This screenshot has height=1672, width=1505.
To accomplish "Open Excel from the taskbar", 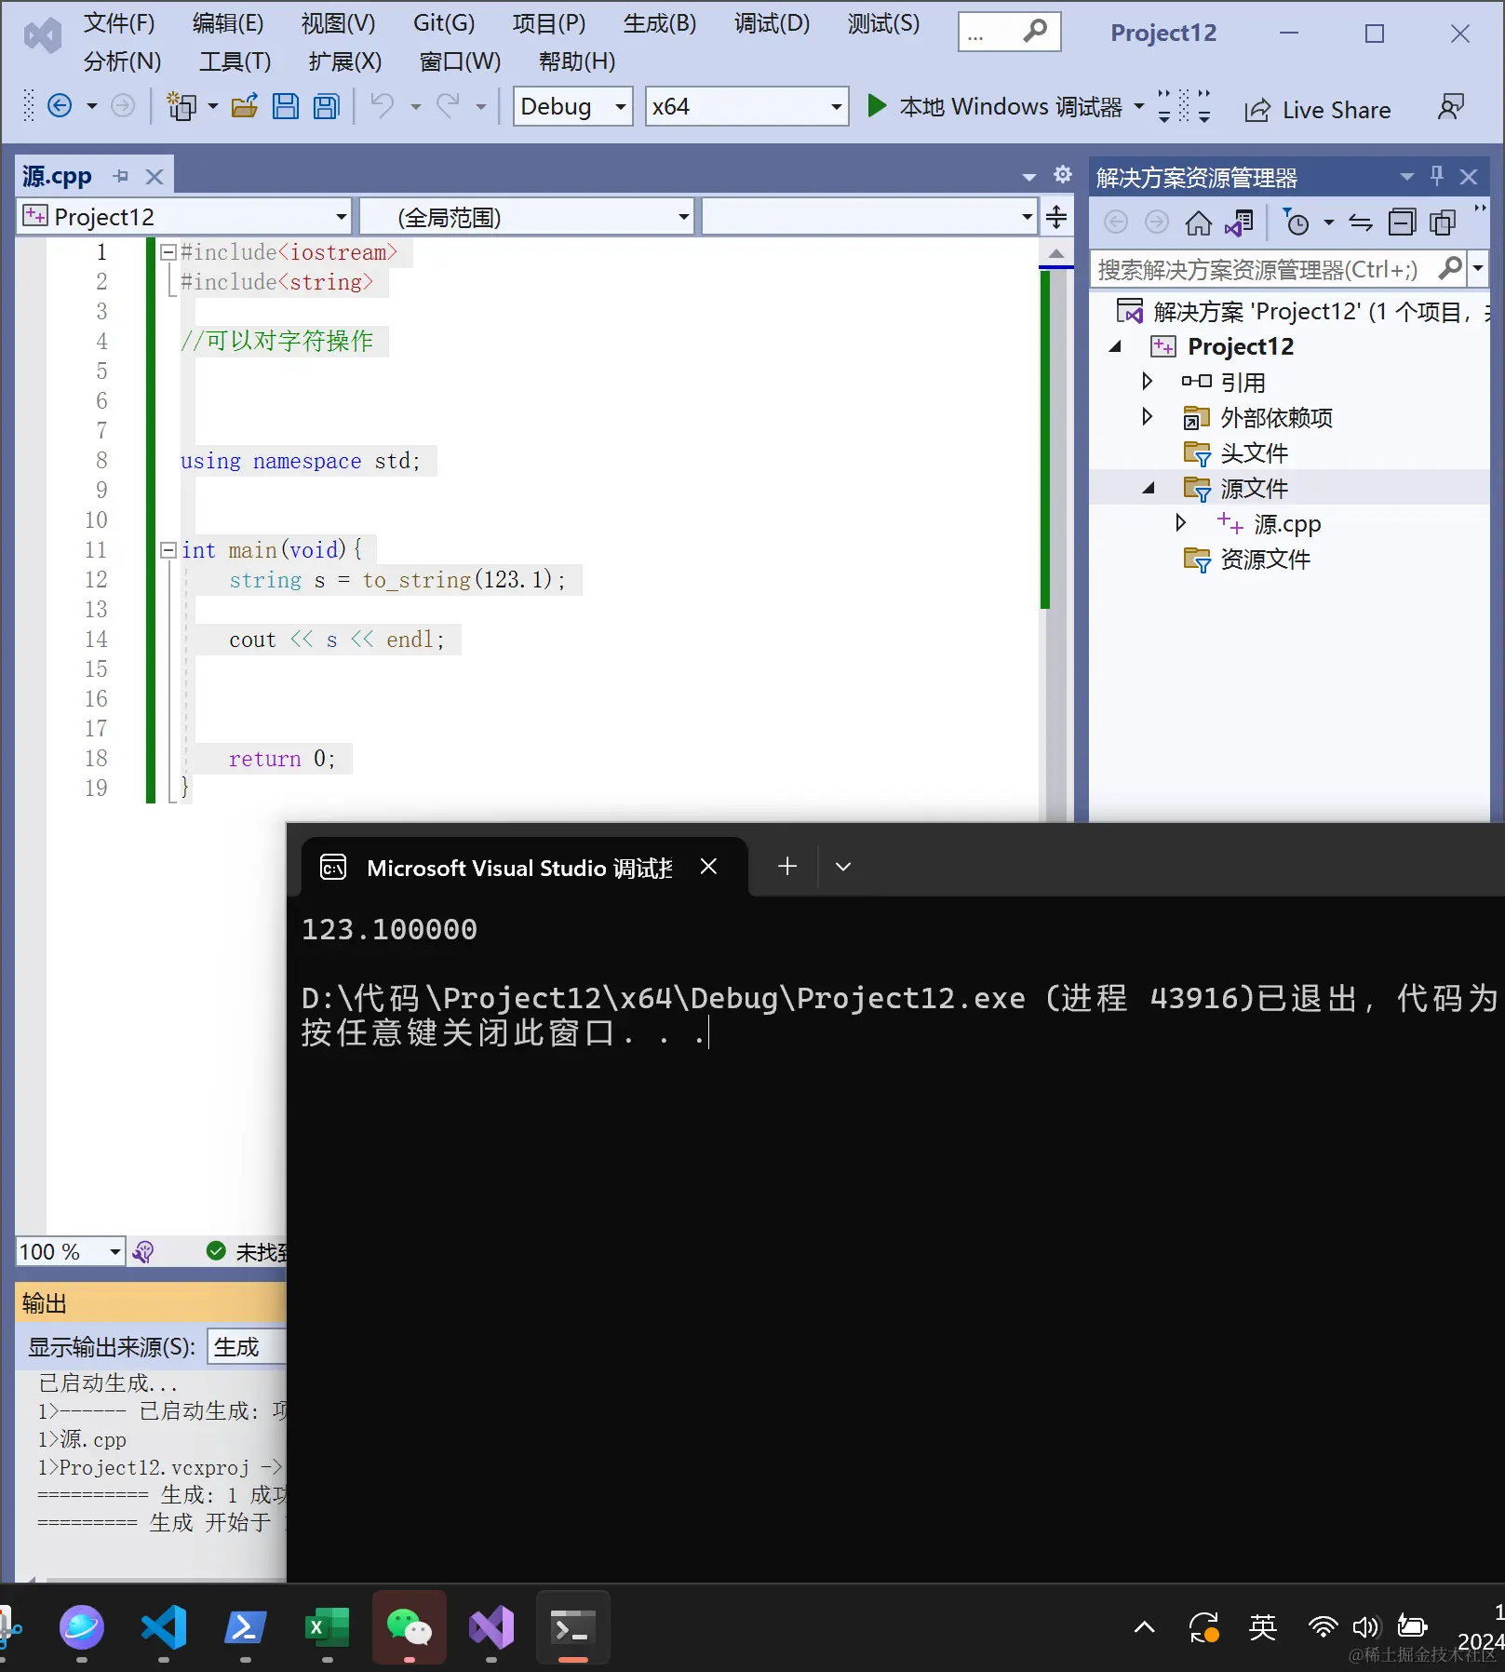I will (x=327, y=1627).
